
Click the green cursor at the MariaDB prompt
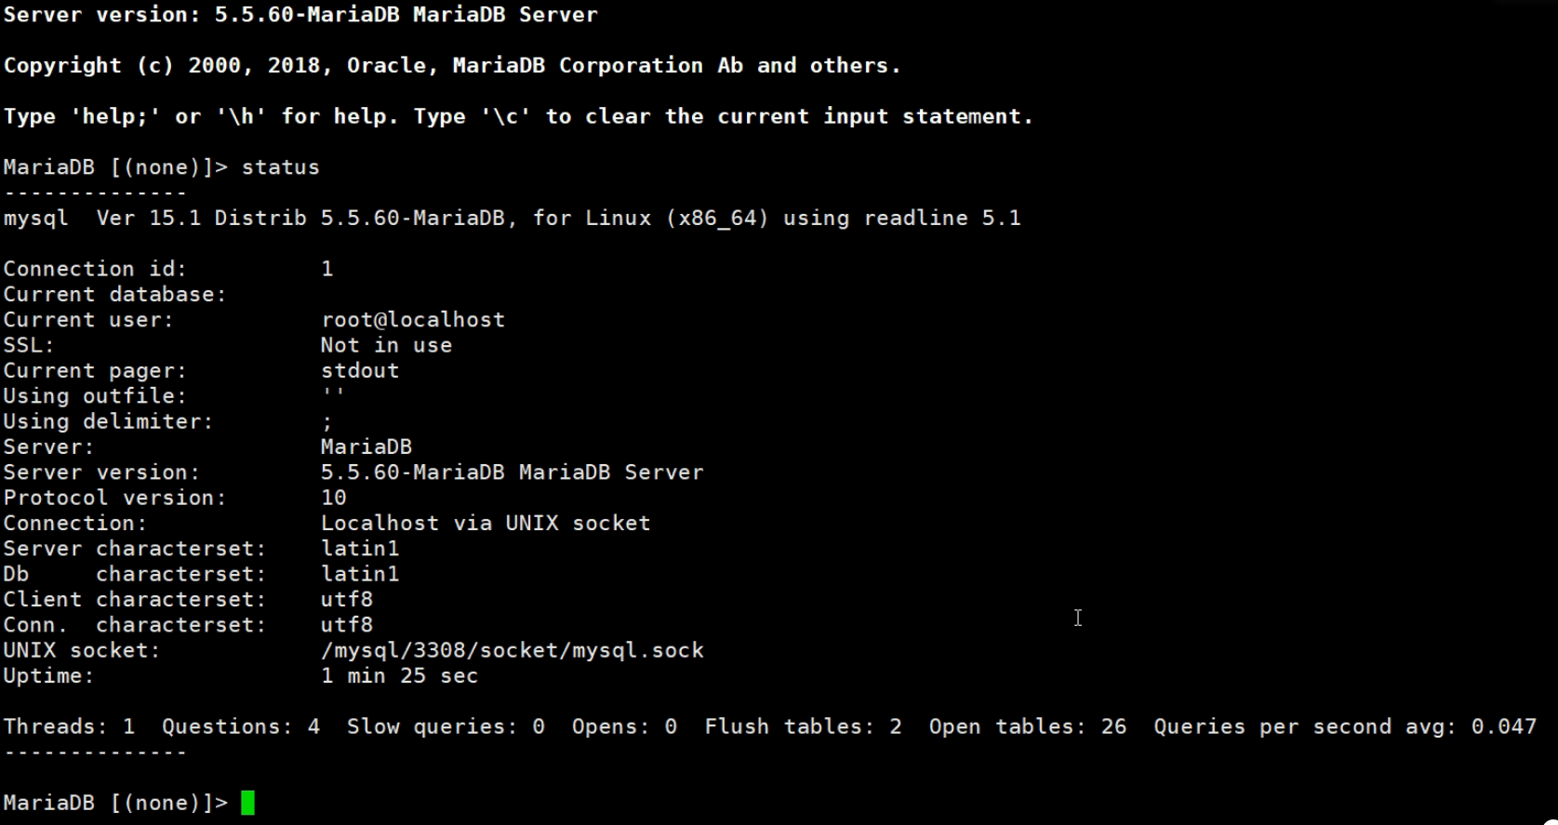247,803
